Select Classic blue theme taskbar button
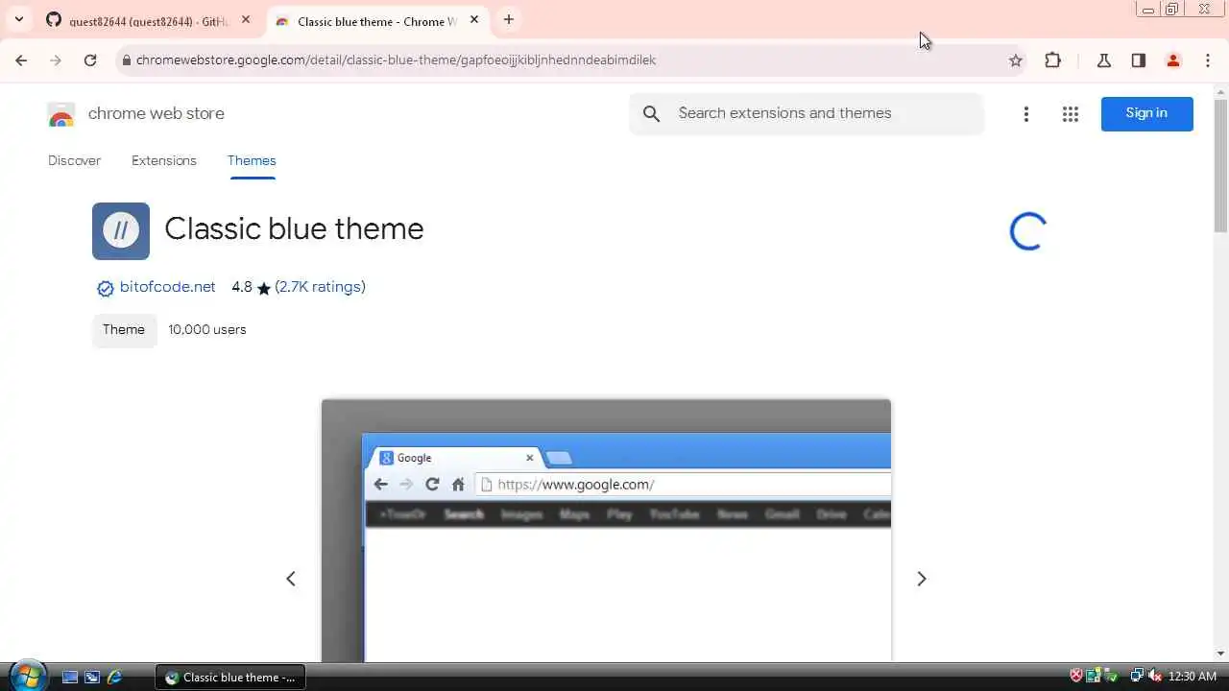Screen dimensions: 1229x691 (x=230, y=678)
